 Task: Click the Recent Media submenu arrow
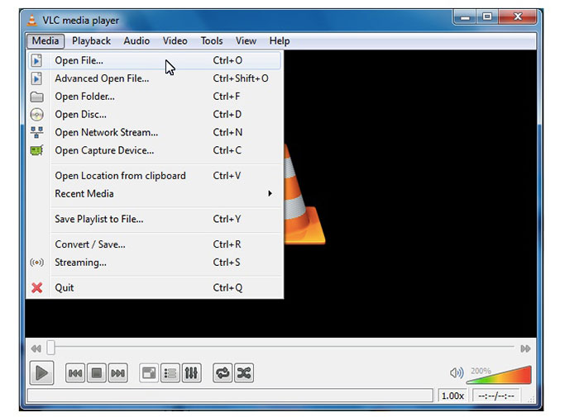[x=270, y=193]
